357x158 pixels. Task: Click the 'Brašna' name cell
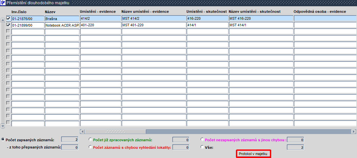tap(62, 19)
